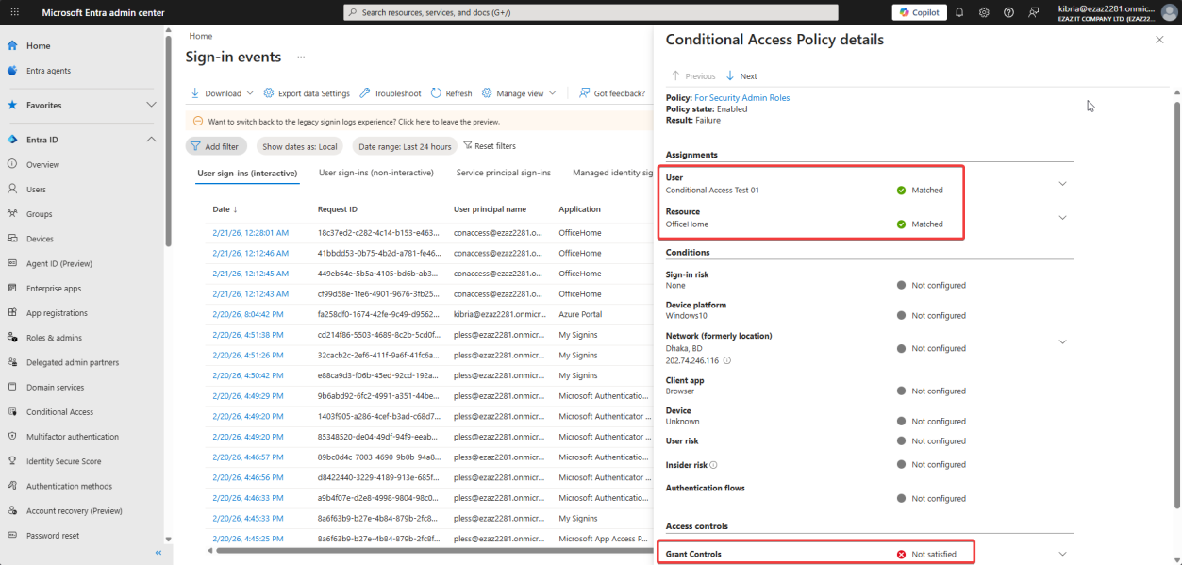This screenshot has width=1182, height=565.
Task: Collapse the sidebar with double chevron
Action: 158,553
